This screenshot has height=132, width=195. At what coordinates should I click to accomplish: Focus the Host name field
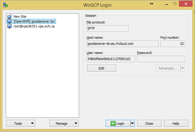(x=123, y=44)
